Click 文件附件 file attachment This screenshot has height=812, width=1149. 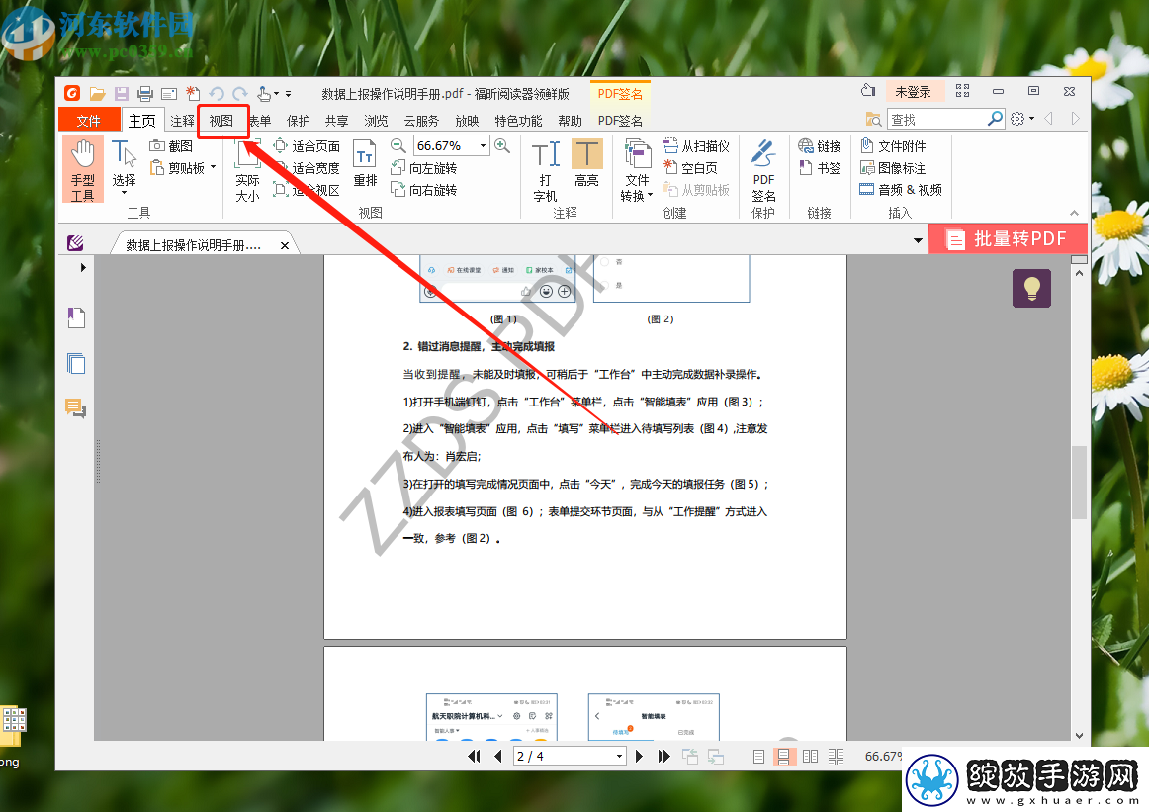pyautogui.click(x=893, y=146)
